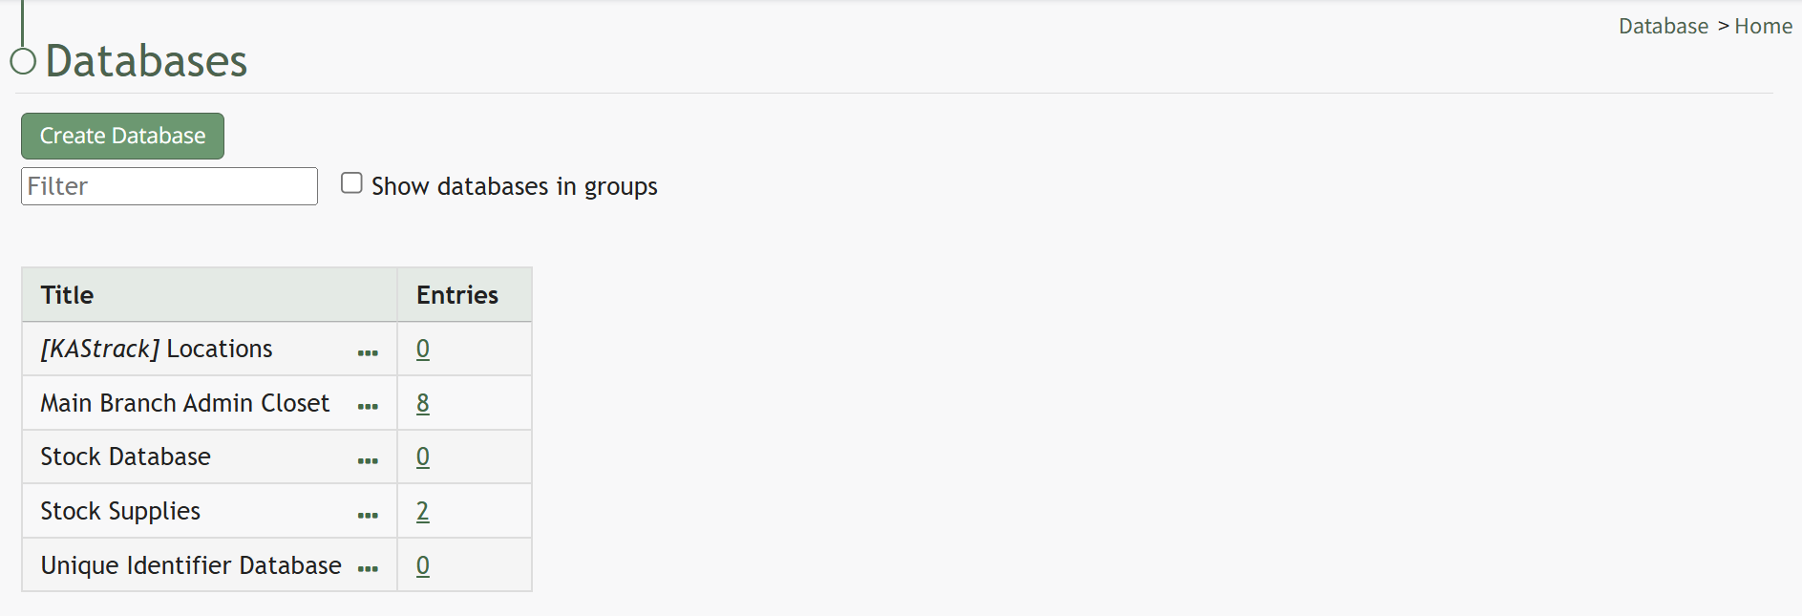Open options menu for Main Branch Admin Closet
The image size is (1802, 616).
(368, 407)
